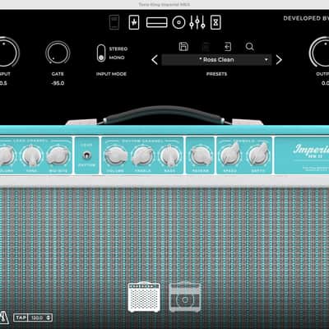Screen dimensions: 329x329
Task: Click the tempo value field 120.0
Action: (x=37, y=317)
